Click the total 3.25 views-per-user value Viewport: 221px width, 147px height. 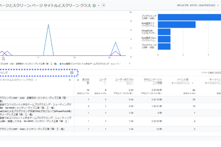[131, 90]
